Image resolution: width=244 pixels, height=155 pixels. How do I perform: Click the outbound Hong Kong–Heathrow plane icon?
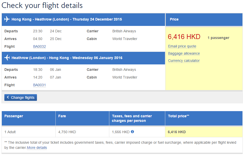point(7,19)
